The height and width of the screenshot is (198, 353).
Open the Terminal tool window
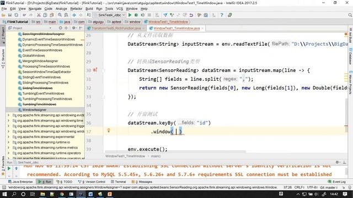118,182
